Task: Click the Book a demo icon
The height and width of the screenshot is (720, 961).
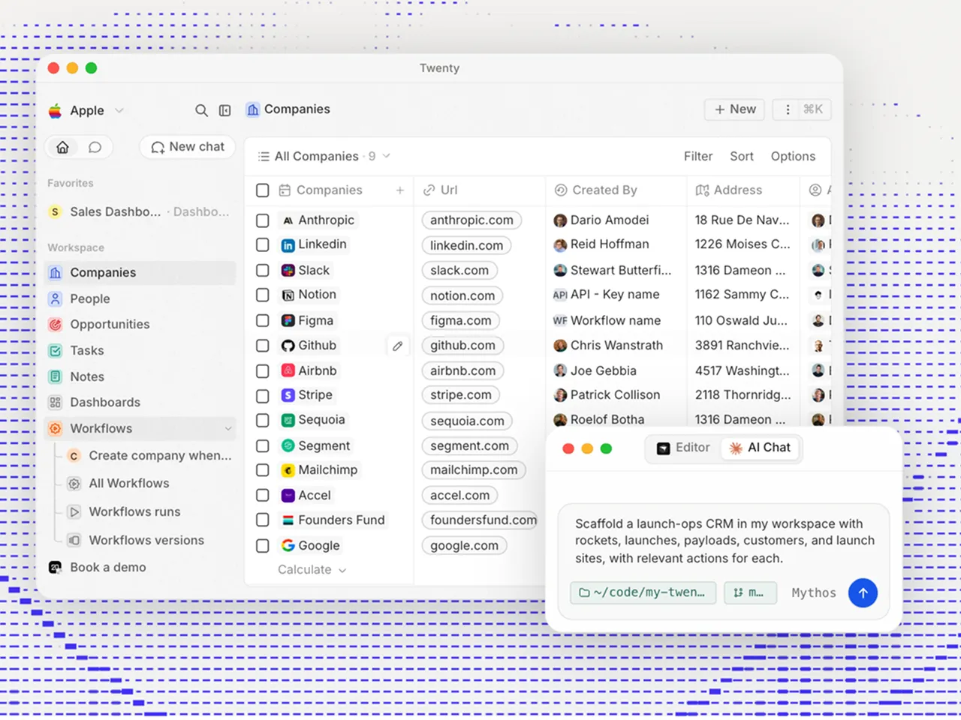Action: 55,568
